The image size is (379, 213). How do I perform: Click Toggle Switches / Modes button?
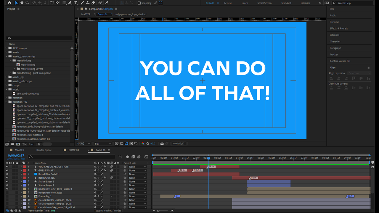click(x=108, y=211)
